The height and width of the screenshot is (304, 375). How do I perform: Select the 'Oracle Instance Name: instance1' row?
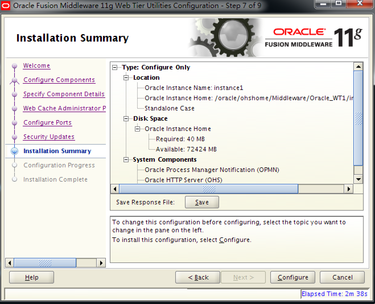pos(194,88)
